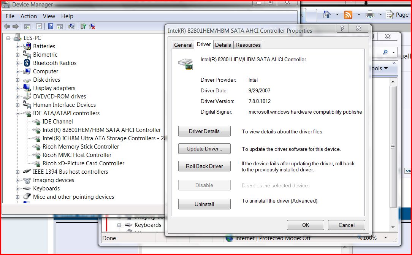Toggle the Show/Hide Console Tree toolbar icon
The width and height of the screenshot is (412, 255).
point(27,26)
